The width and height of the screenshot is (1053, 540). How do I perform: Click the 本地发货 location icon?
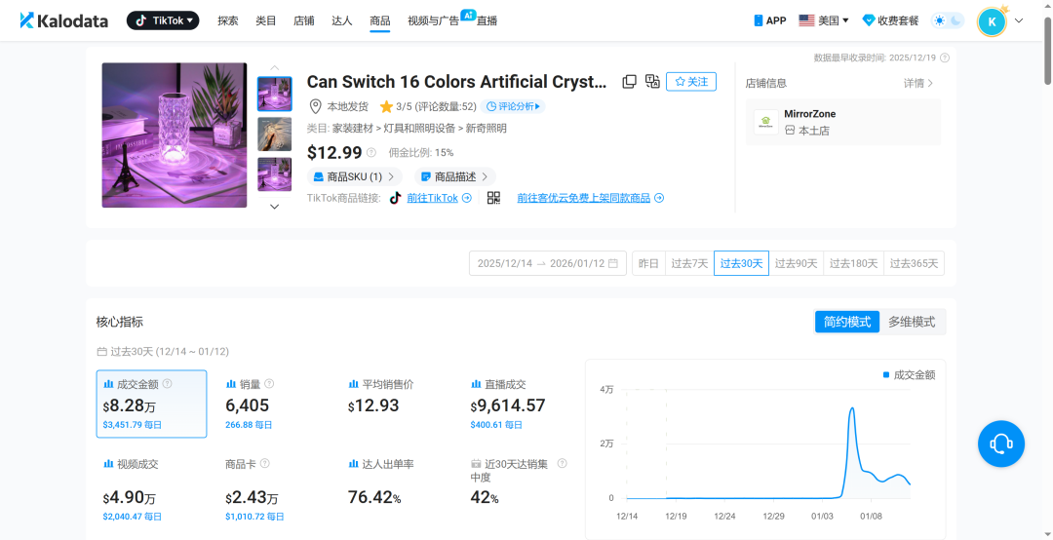click(315, 106)
